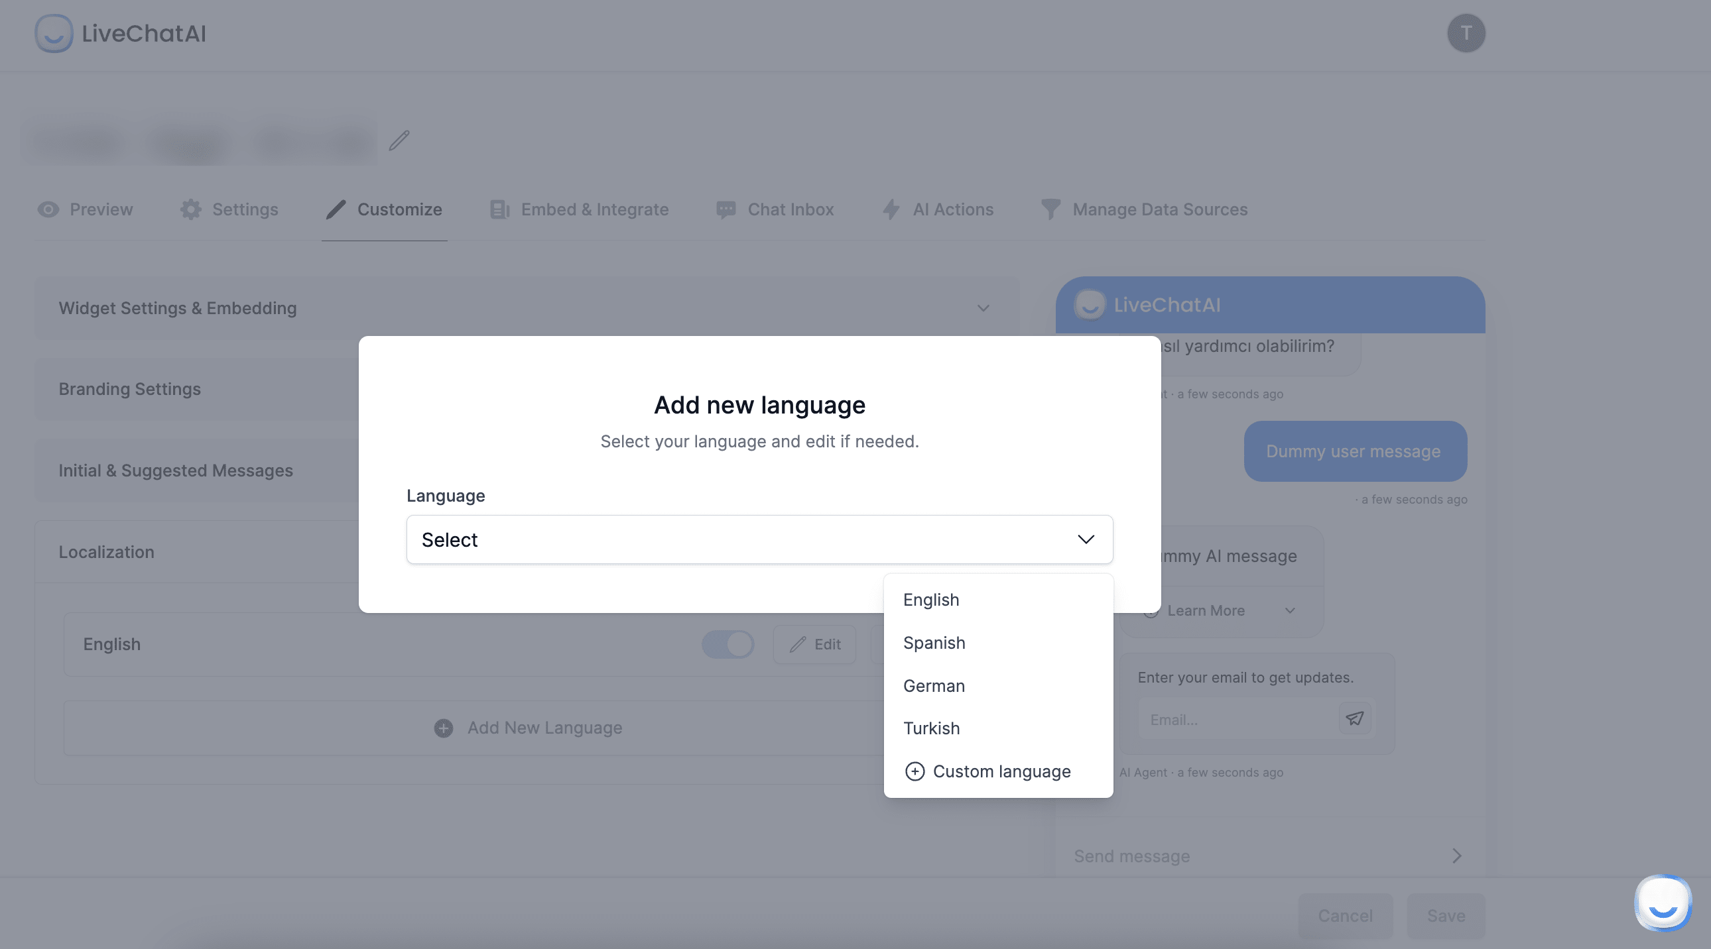1711x949 pixels.
Task: Select the Settings gear icon
Action: point(190,209)
